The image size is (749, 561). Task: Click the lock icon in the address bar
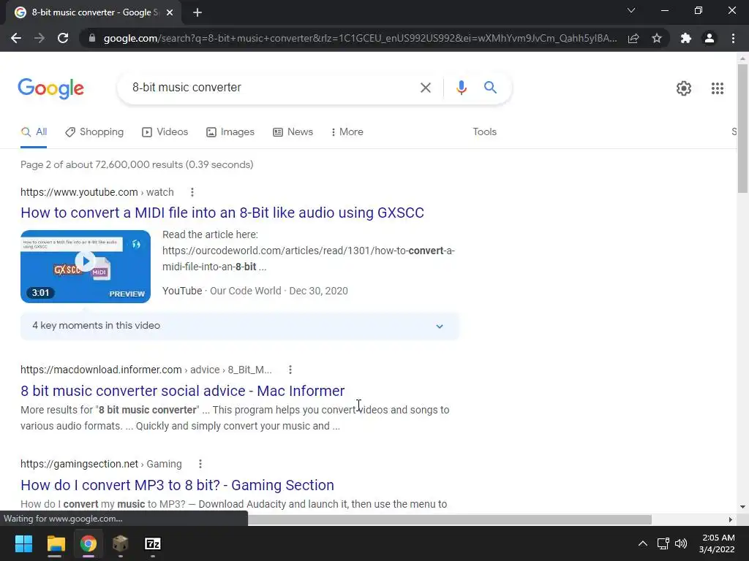point(92,38)
